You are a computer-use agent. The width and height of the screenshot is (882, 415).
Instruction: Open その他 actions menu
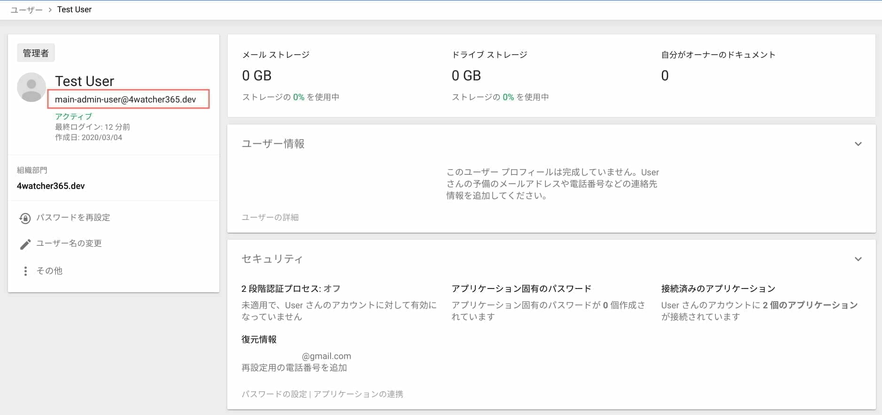(49, 271)
